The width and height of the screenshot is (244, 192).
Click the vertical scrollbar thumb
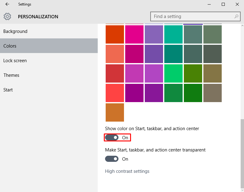pos(242,154)
